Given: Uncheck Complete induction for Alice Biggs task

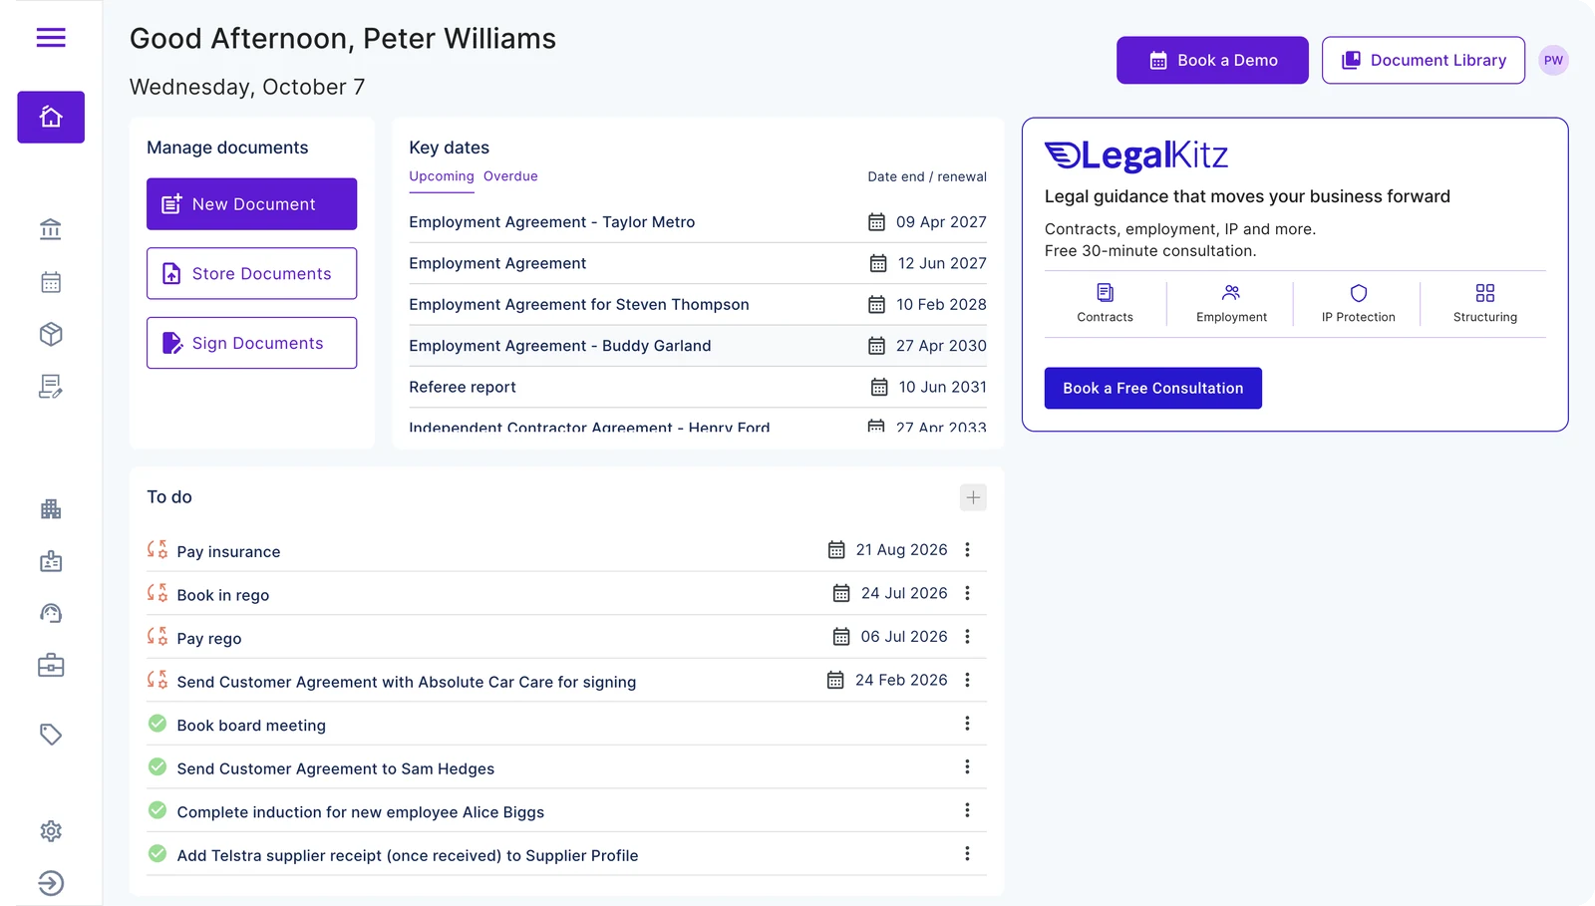Looking at the screenshot, I should pyautogui.click(x=158, y=810).
